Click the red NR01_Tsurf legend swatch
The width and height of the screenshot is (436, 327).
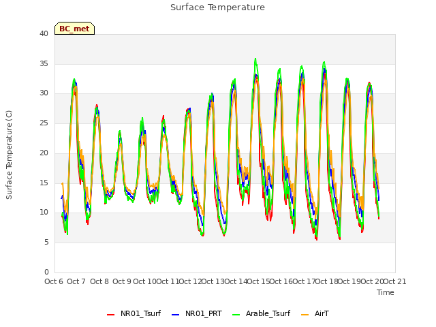tap(110, 314)
